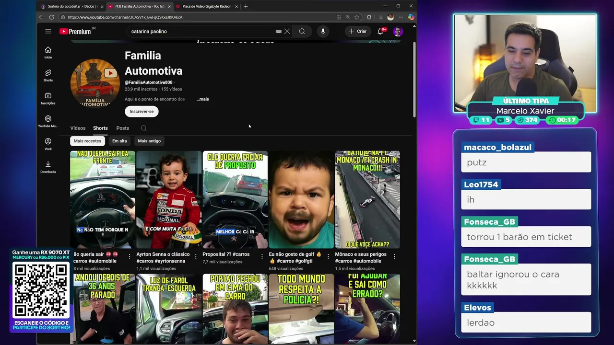Start voice search with the microphone icon
Screen dimensions: 614x345
323,31
